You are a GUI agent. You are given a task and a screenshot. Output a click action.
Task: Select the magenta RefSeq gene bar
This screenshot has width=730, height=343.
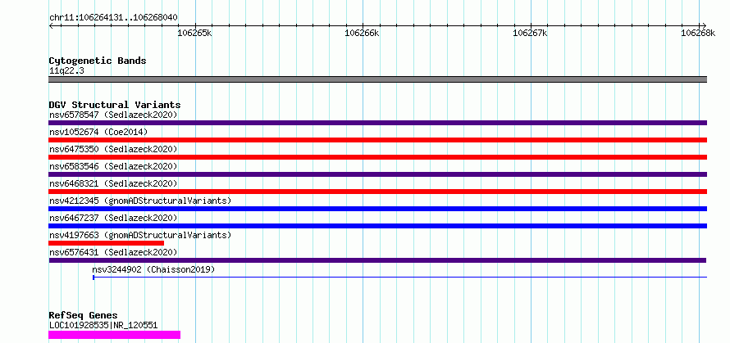click(x=114, y=335)
